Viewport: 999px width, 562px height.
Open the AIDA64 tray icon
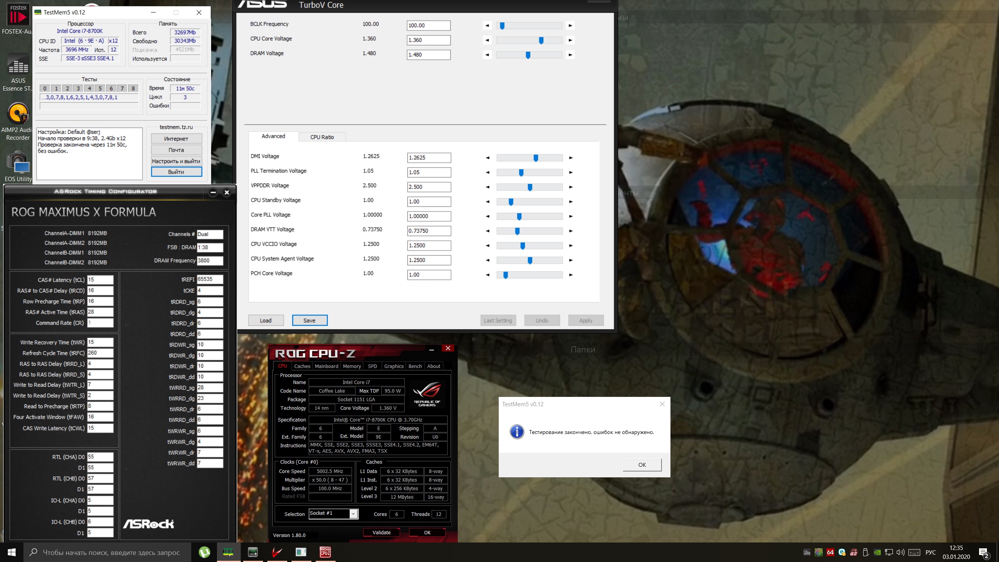[830, 552]
